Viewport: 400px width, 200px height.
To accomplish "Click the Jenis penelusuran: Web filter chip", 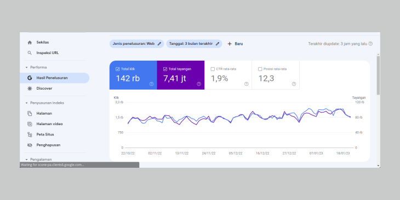I will (137, 44).
